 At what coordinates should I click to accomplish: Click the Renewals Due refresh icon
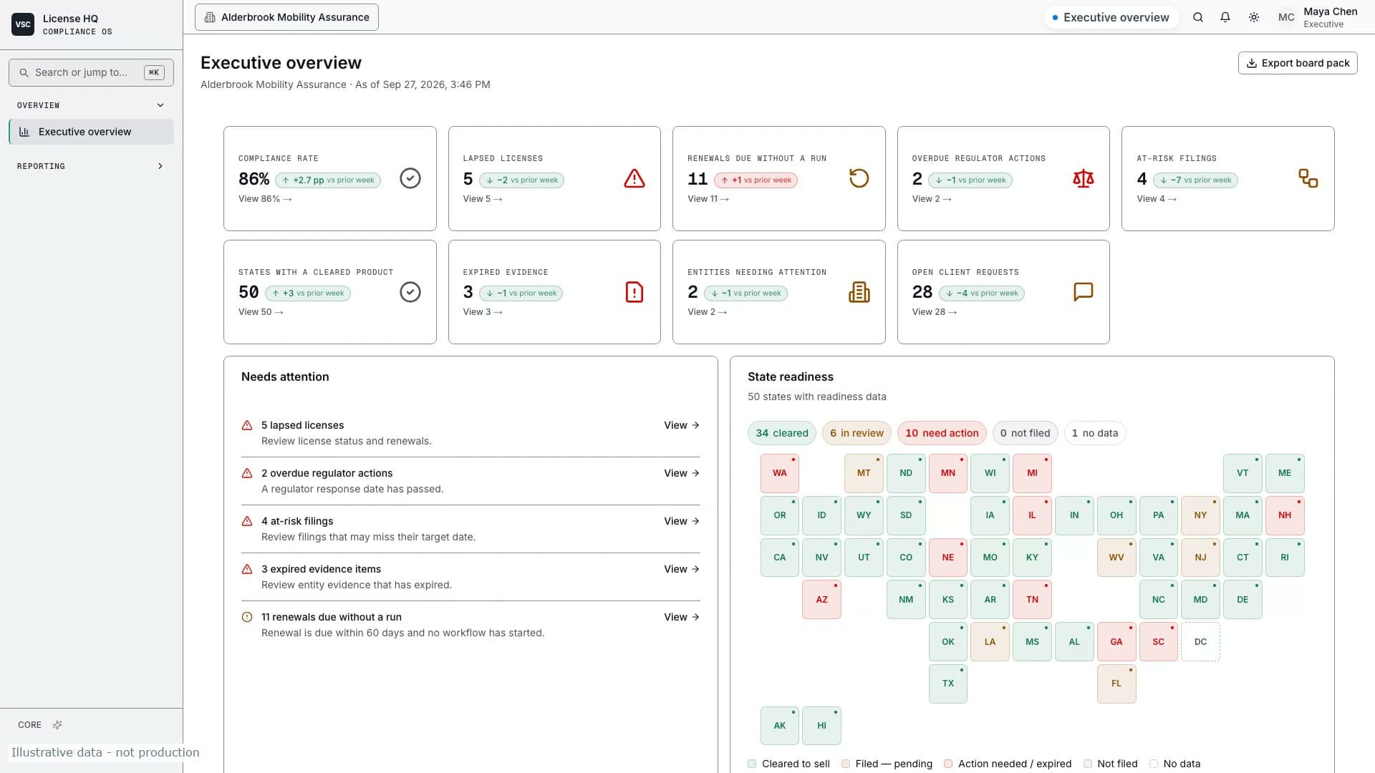pyautogui.click(x=859, y=178)
